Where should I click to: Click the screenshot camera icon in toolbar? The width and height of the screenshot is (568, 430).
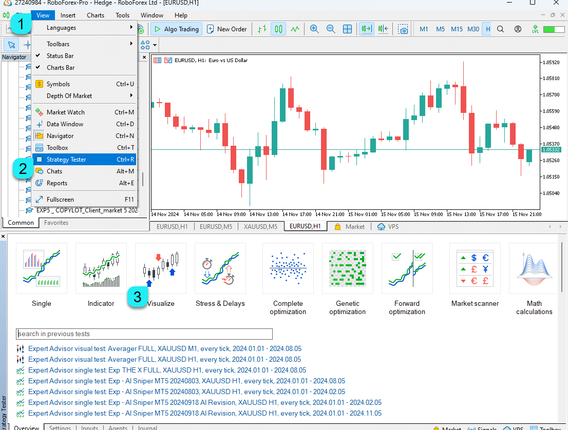click(404, 29)
